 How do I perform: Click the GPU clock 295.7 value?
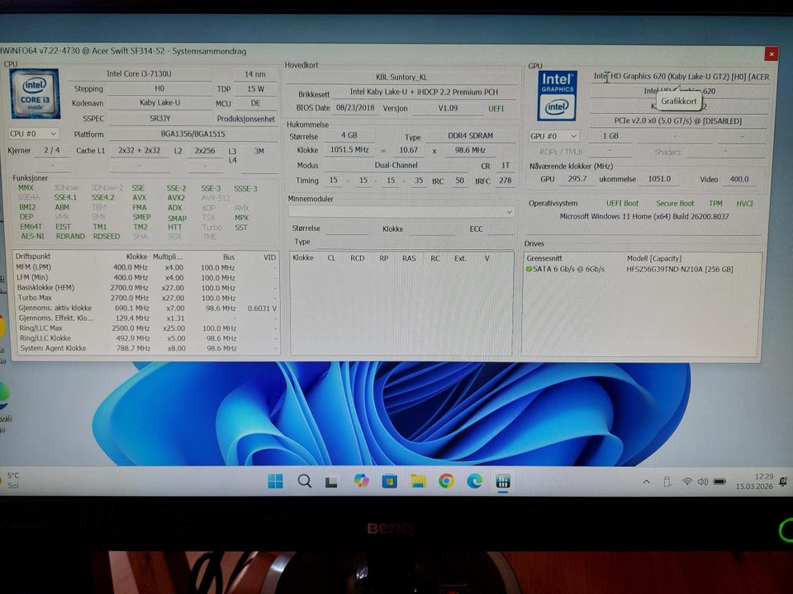577,179
